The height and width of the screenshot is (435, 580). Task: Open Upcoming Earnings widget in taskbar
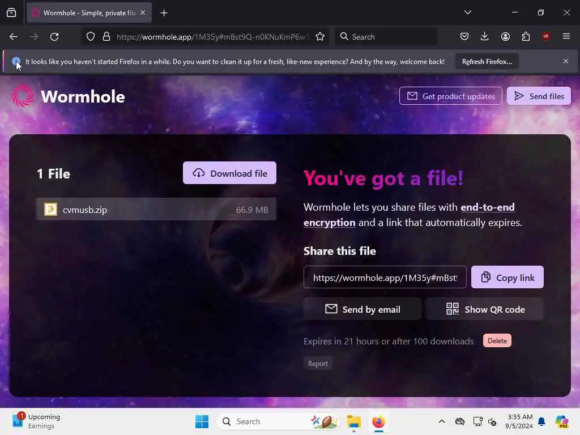click(36, 421)
